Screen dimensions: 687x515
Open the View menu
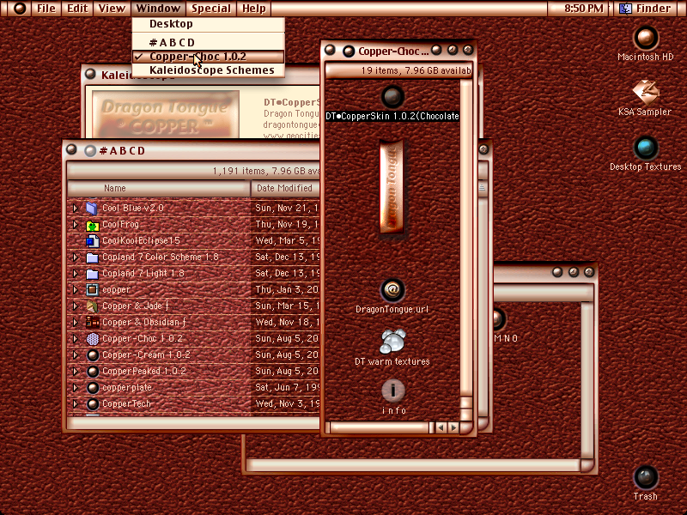112,9
